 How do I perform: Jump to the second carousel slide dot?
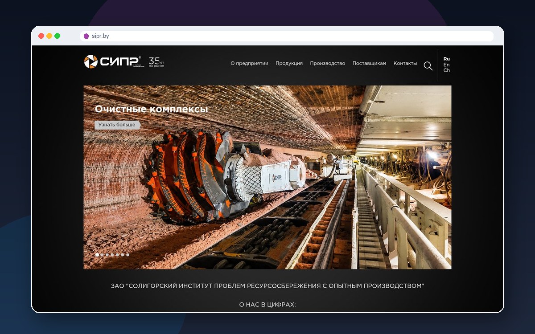point(102,255)
